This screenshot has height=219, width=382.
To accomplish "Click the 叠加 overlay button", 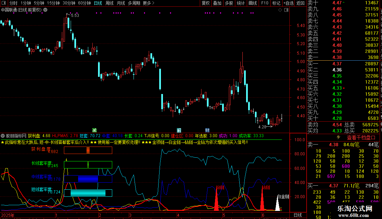I will point(217,3).
